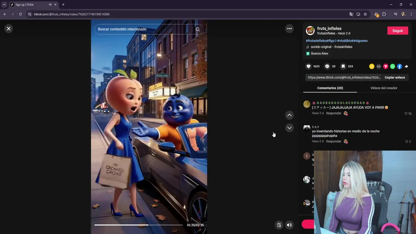Click the site information icon in address bar
Image resolution: width=416 pixels, height=234 pixels.
[x=30, y=14]
